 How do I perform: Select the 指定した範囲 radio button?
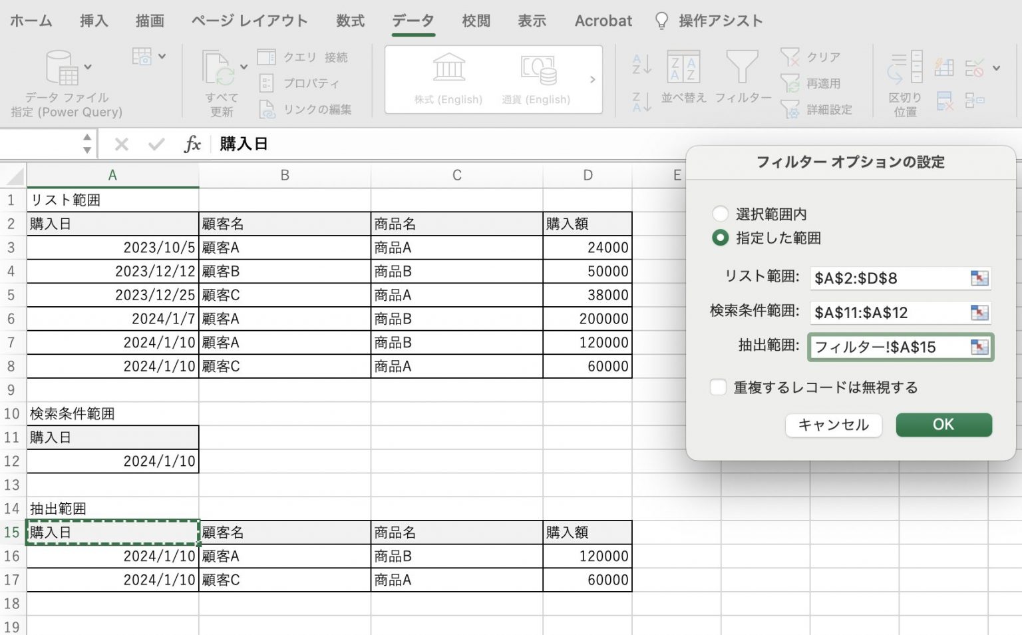(719, 238)
